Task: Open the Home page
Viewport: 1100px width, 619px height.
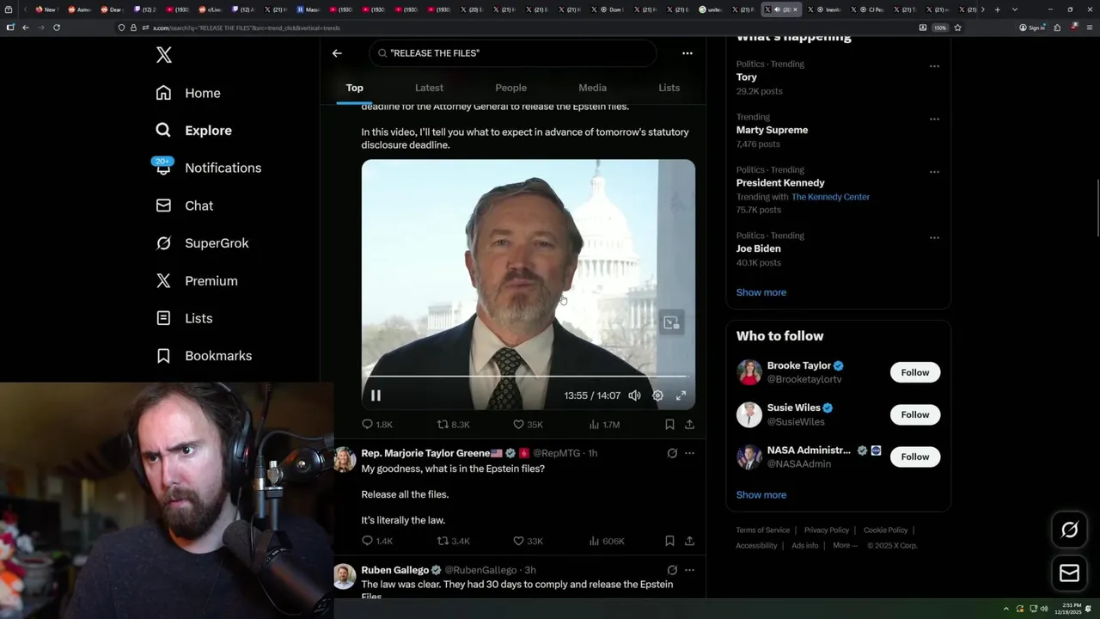Action: (x=188, y=93)
